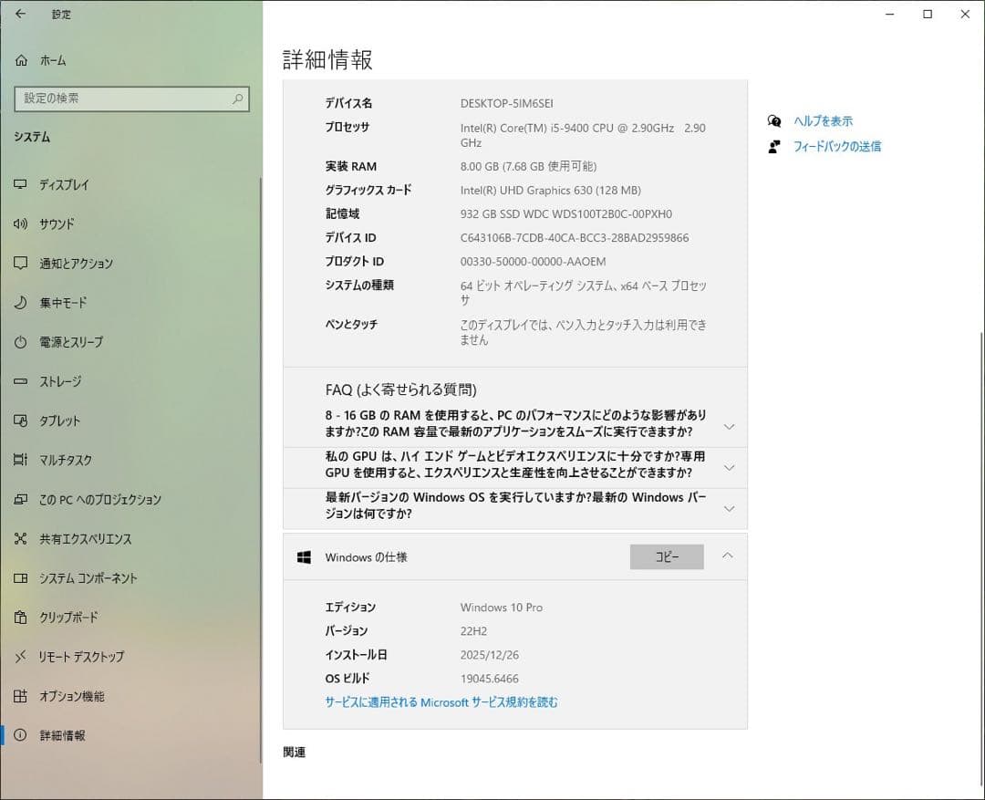Click install date 2025/12/26
Viewport: 985px width, 800px height.
[x=490, y=656]
